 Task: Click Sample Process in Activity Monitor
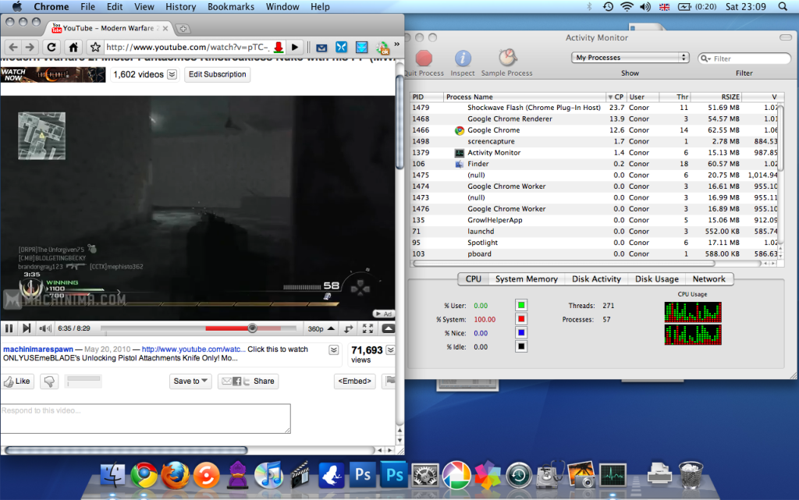pyautogui.click(x=507, y=63)
